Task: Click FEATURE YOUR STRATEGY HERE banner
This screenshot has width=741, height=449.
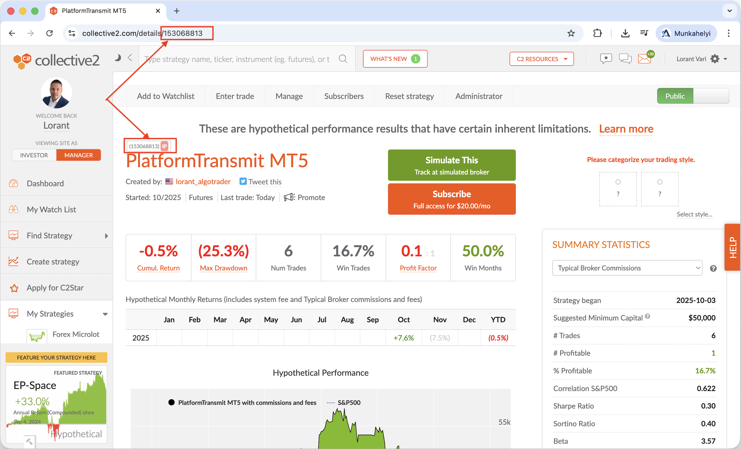Action: (x=57, y=357)
